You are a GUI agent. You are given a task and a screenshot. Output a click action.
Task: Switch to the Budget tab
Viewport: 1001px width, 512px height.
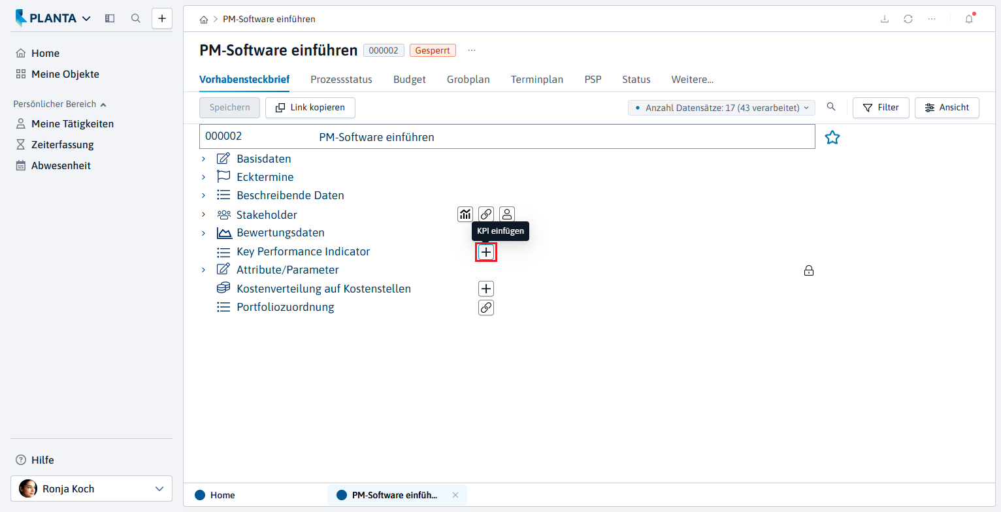[410, 80]
